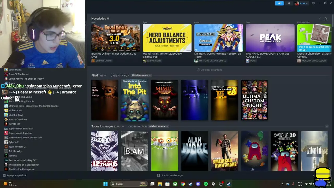Select Alan Wake's American Nightmare cover
Screen dimensions: 334x188
[x=224, y=151]
